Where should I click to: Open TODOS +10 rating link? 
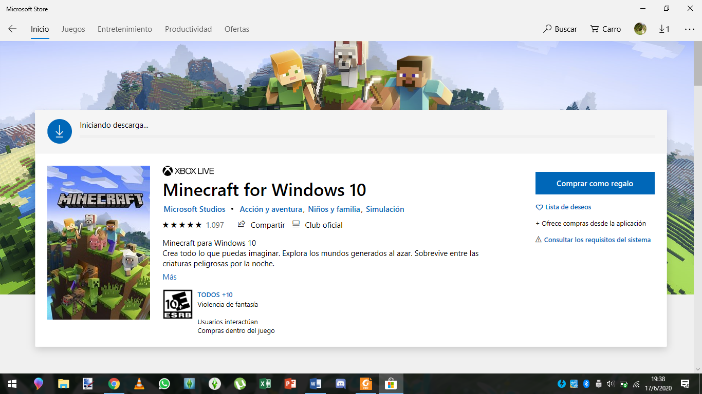(x=215, y=294)
